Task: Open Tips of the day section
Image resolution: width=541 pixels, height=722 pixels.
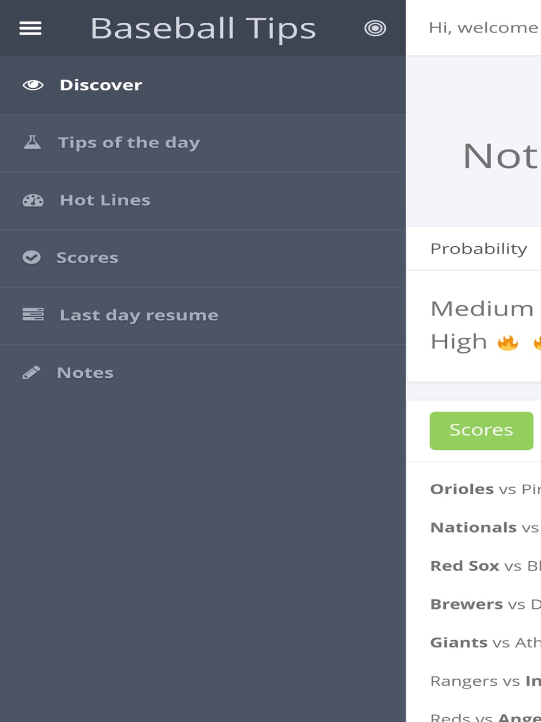Action: (x=203, y=143)
